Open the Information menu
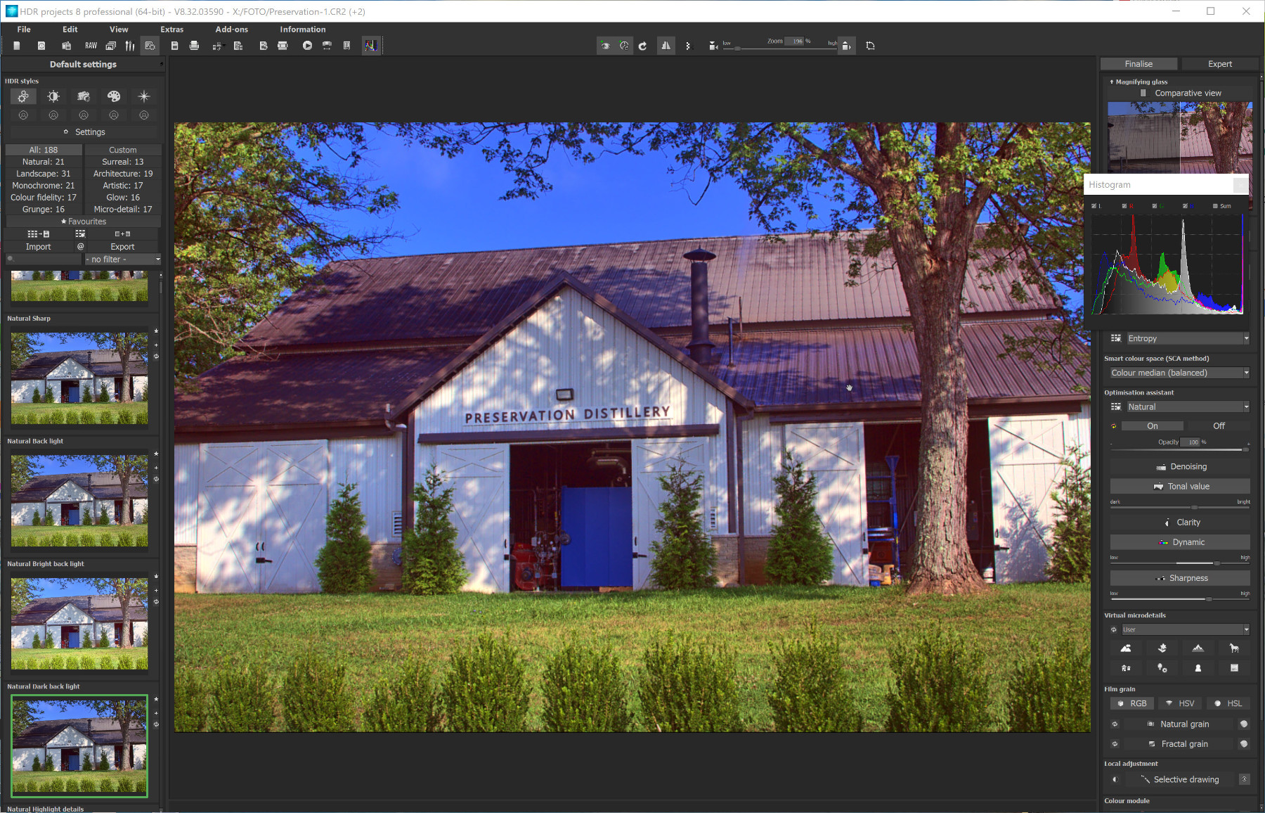 [303, 30]
